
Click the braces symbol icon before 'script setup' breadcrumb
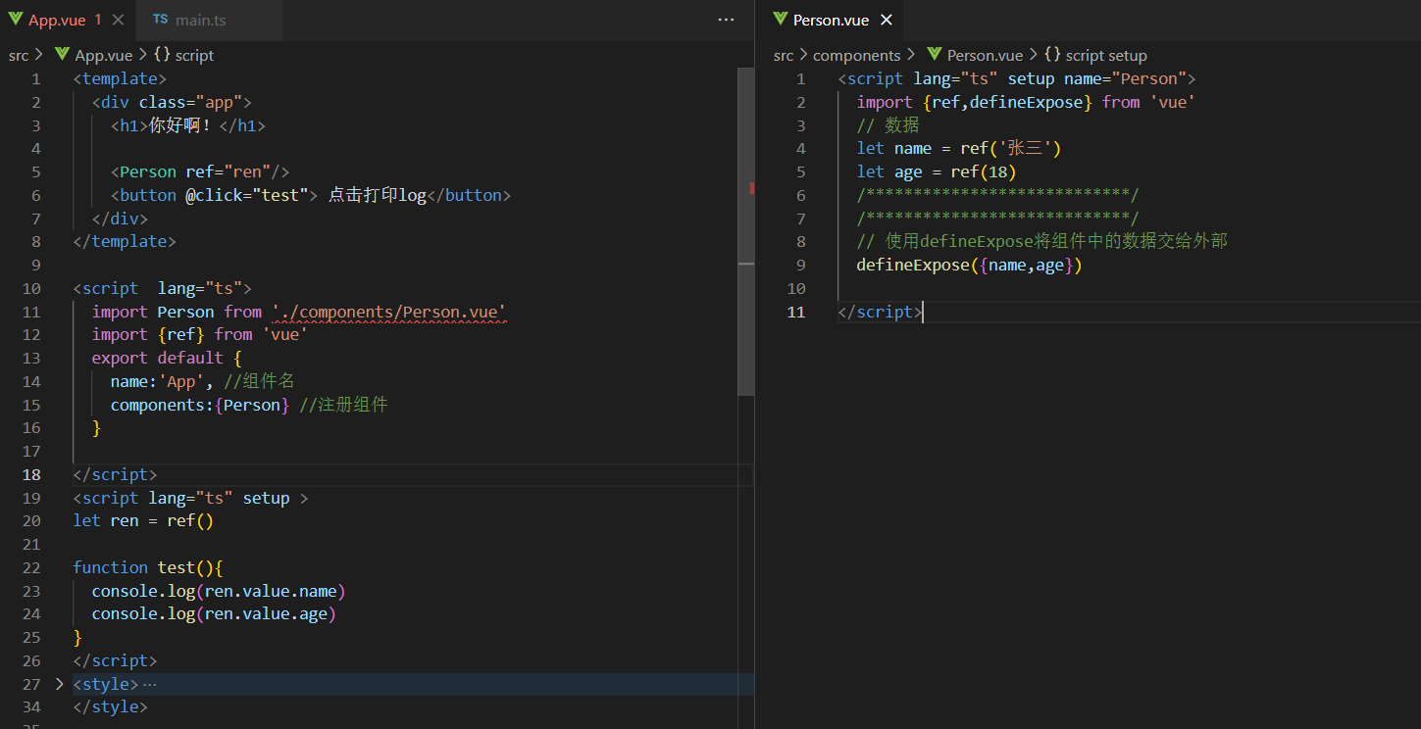(x=1052, y=55)
